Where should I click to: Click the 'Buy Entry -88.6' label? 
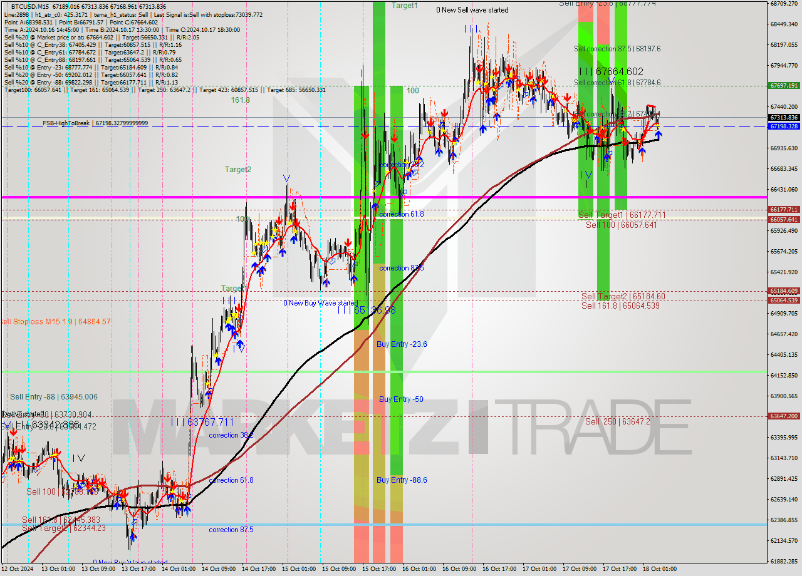402,480
